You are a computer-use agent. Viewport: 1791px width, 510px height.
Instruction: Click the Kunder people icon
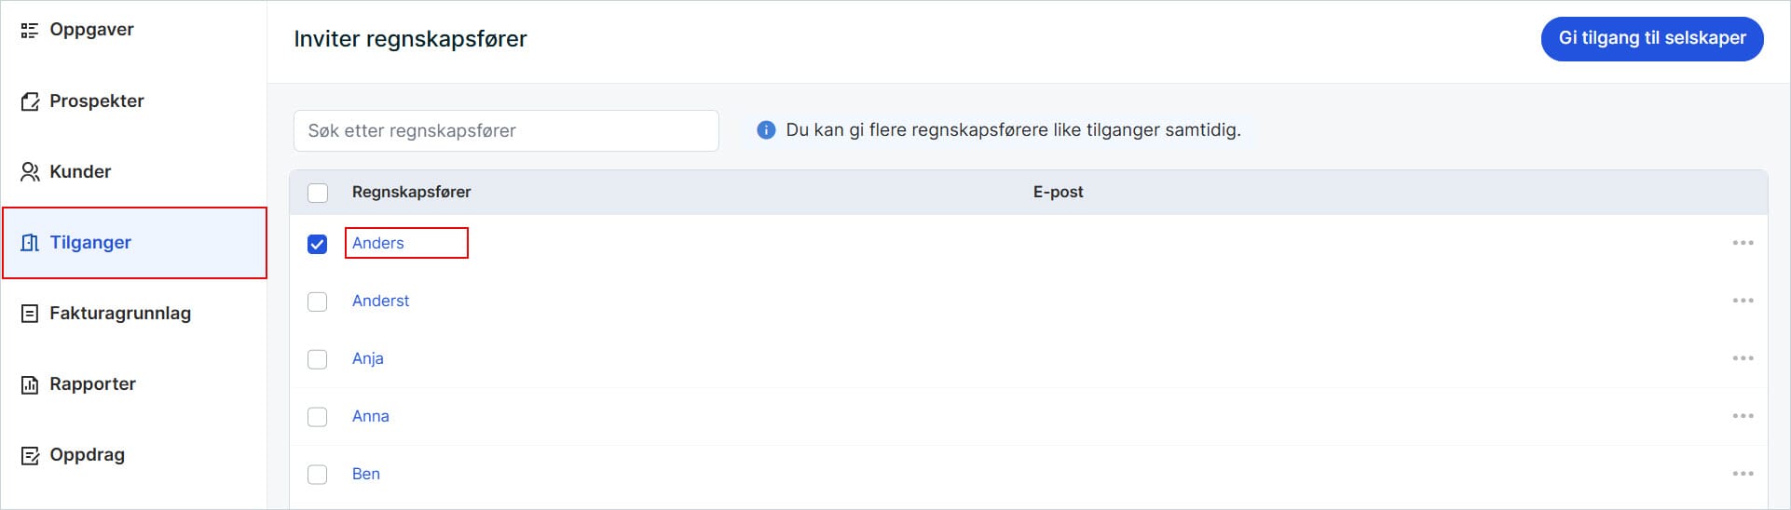pyautogui.click(x=30, y=172)
